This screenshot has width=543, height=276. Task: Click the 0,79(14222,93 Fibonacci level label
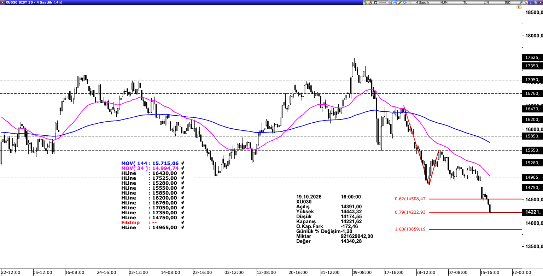[410, 212]
